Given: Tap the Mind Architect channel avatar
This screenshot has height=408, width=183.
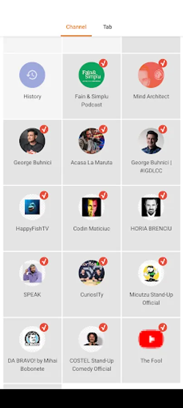Looking at the screenshot, I should tap(151, 75).
